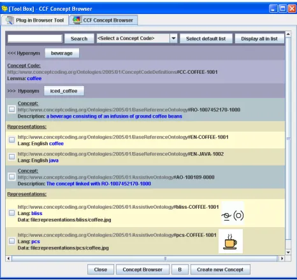Tick the checkbox for pcs-COFFEE-1001 representation
297x280 pixels.
(x=11, y=241)
